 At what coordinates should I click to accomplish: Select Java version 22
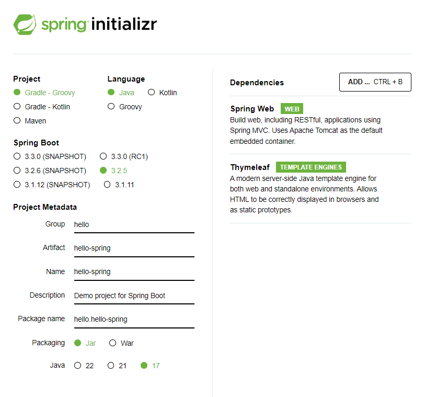pyautogui.click(x=84, y=366)
